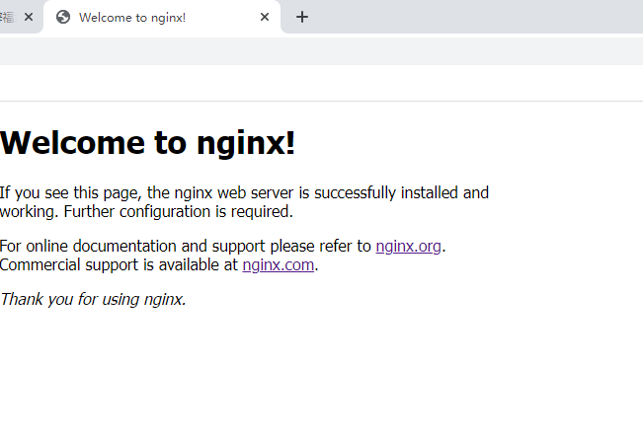
Task: Close the cut-off tab on the left
Action: pyautogui.click(x=29, y=17)
